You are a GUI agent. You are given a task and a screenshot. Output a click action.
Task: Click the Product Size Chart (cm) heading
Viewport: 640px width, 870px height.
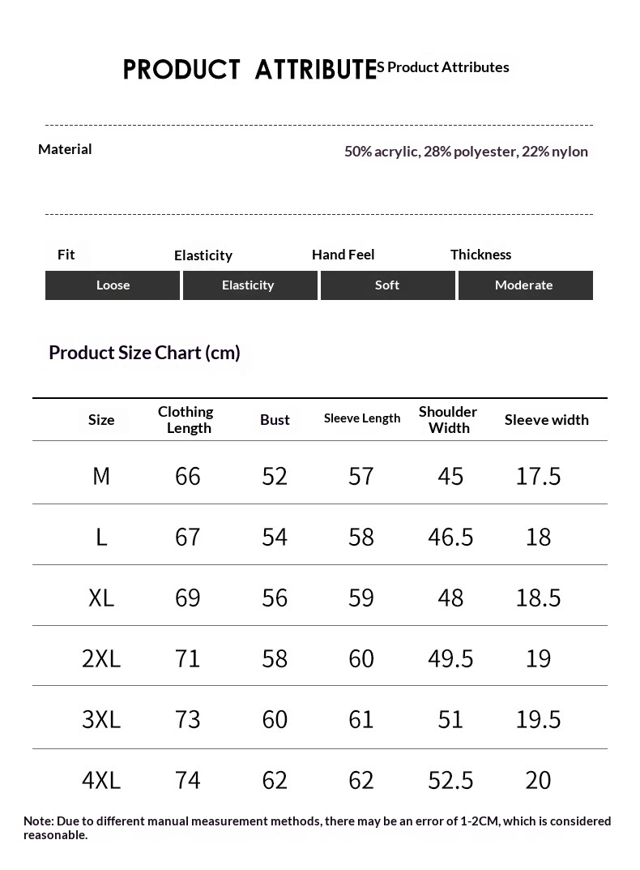(x=144, y=353)
